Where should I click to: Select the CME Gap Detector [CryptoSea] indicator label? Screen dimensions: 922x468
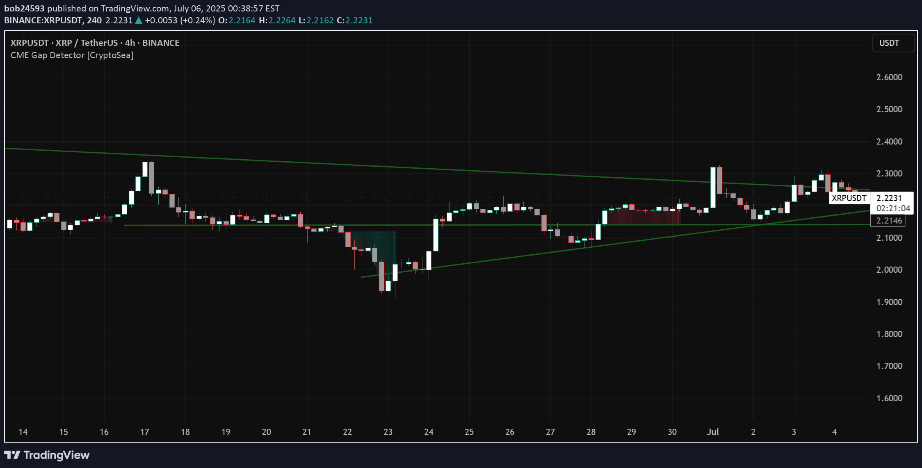coord(72,55)
